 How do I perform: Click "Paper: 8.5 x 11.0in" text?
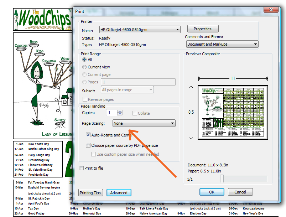pyautogui.click(x=204, y=171)
